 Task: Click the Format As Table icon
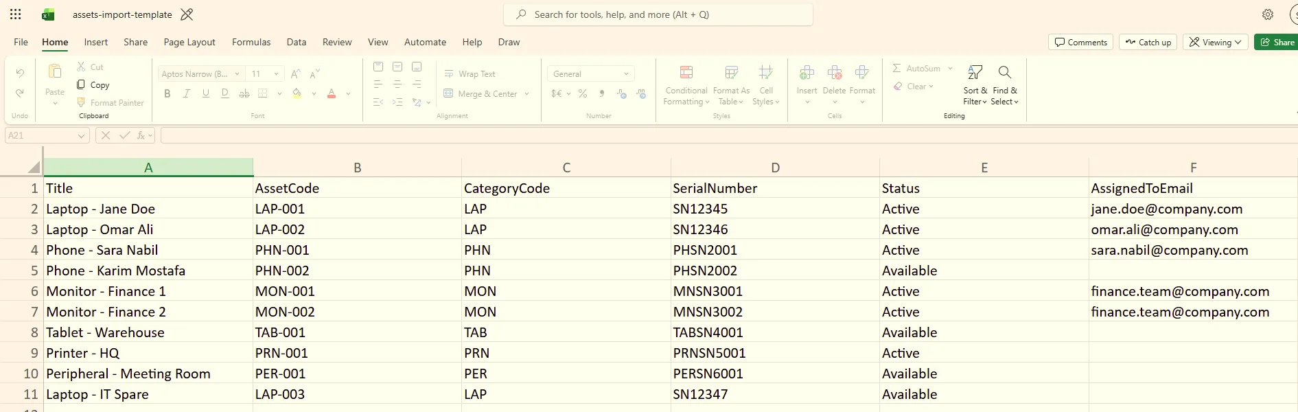pos(732,72)
